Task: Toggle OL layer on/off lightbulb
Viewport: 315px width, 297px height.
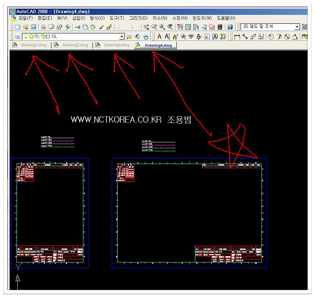Action: click(26, 36)
